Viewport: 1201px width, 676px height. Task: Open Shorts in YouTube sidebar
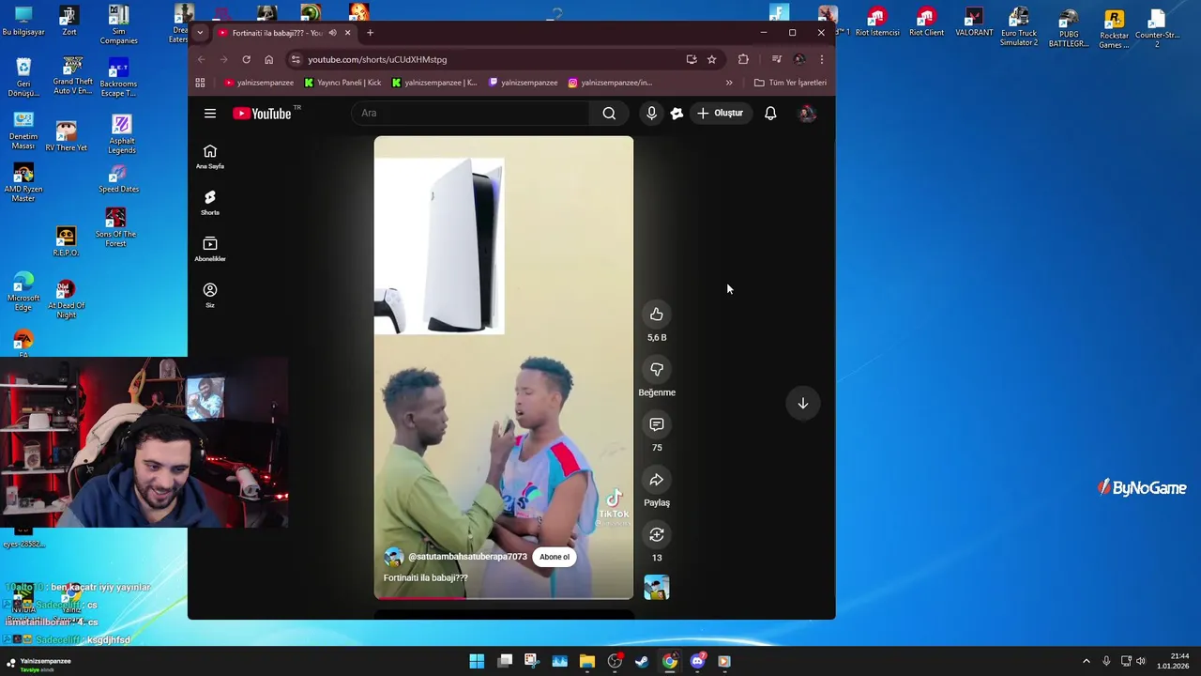[210, 203]
